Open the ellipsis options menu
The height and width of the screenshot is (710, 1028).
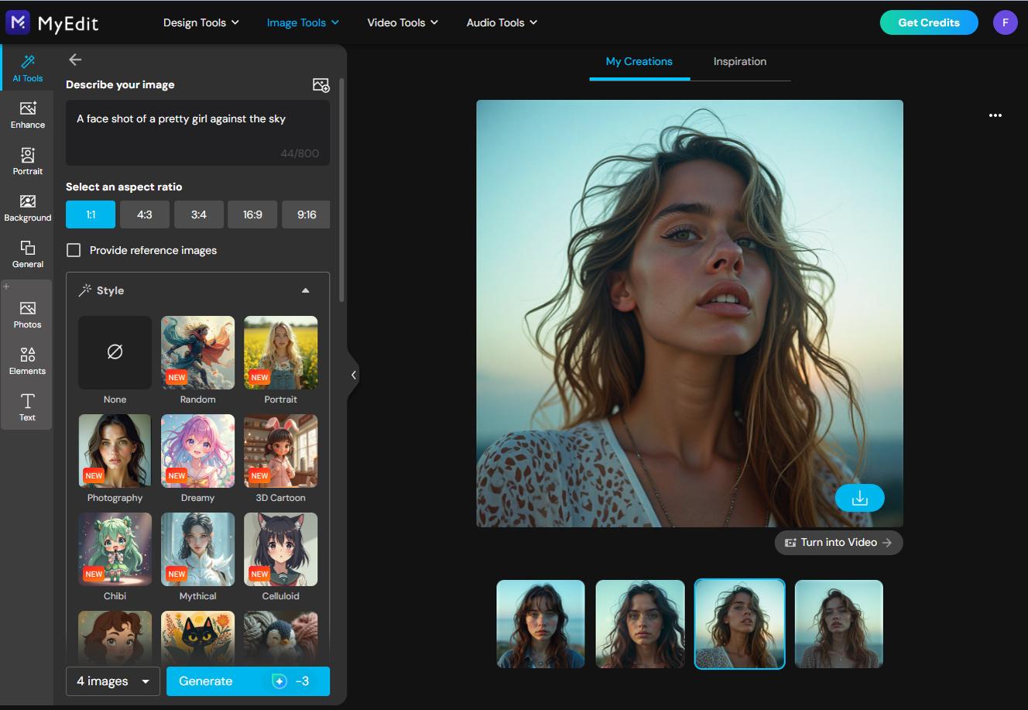(x=995, y=115)
